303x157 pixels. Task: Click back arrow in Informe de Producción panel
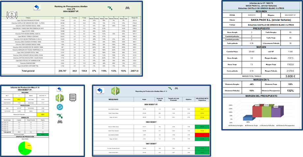[x=60, y=89]
